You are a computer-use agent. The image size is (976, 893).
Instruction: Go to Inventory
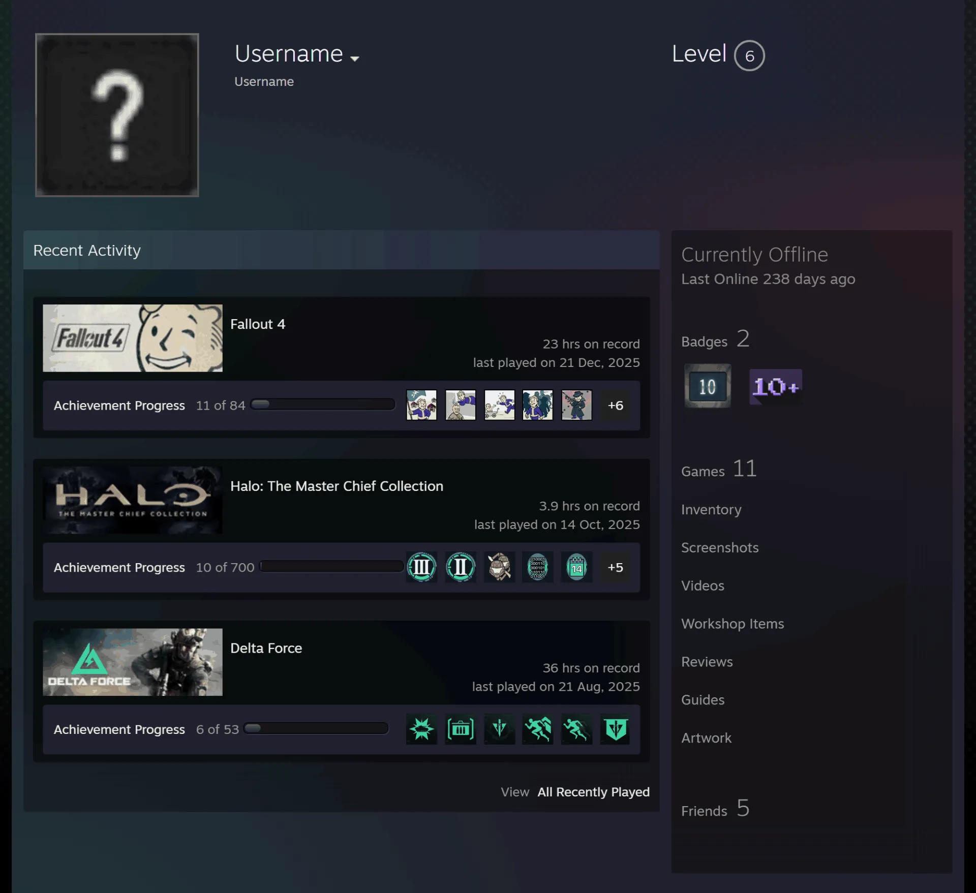[711, 509]
